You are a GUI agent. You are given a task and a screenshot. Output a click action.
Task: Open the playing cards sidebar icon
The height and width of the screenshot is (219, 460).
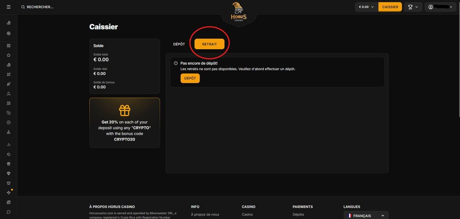pyautogui.click(x=8, y=113)
